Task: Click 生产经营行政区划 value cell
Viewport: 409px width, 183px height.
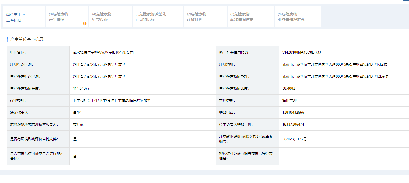Action: (x=143, y=76)
